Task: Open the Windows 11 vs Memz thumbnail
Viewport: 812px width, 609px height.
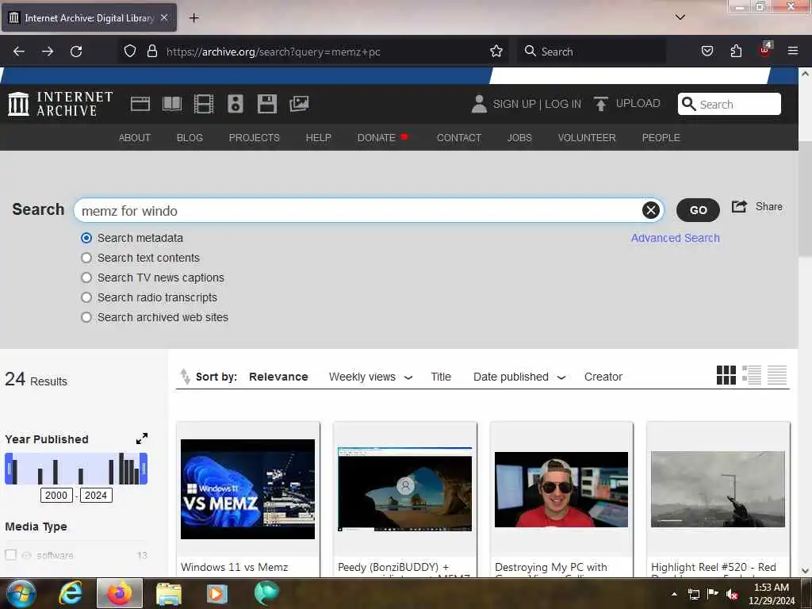Action: pyautogui.click(x=247, y=488)
